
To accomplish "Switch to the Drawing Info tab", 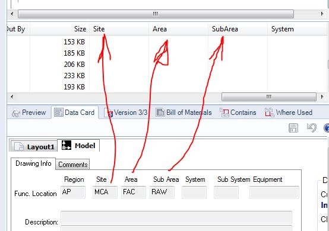I will [33, 163].
